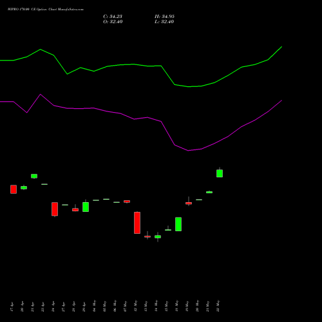
Task: Select the 20 Apr small green candle
Action: point(24,187)
